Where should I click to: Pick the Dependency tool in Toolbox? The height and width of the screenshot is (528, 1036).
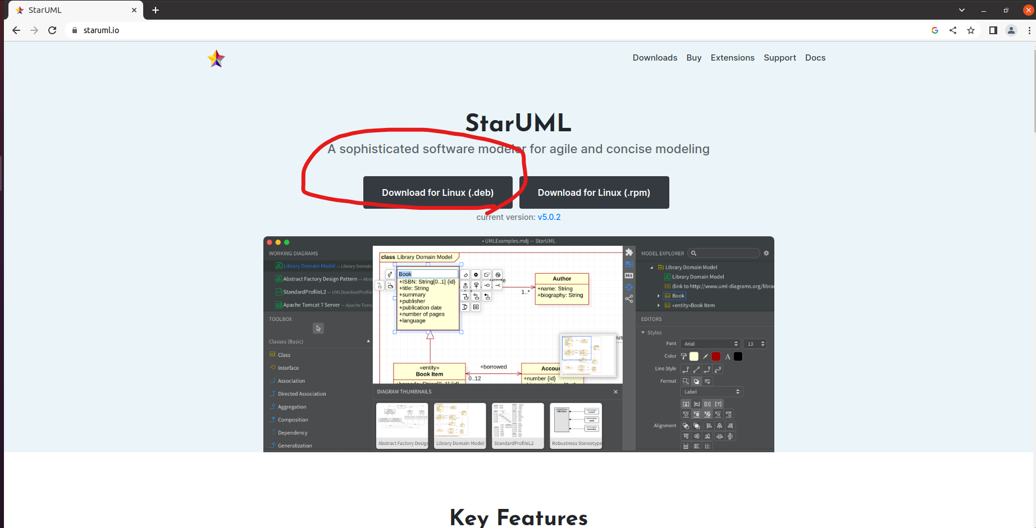(x=293, y=433)
